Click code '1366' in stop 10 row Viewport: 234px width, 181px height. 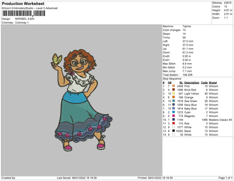[x=205, y=120]
